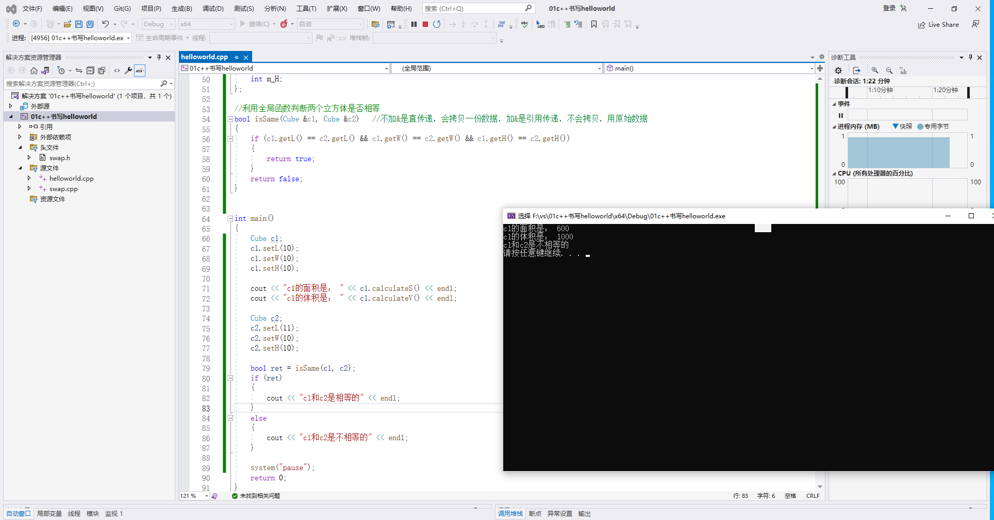This screenshot has width=994, height=520.
Task: Open the Debug configuration dropdown
Action: coord(158,24)
